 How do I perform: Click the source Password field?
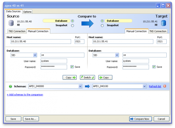pos(54,67)
